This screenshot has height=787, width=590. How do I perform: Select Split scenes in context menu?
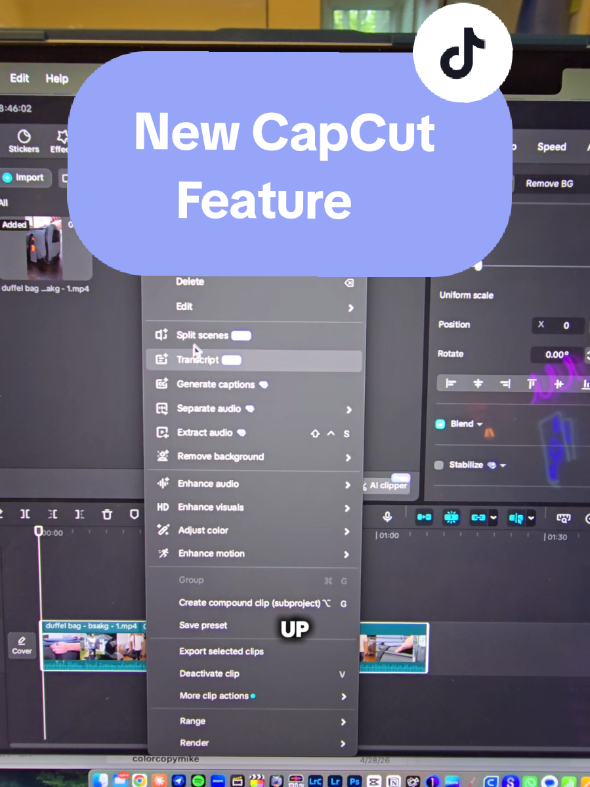coord(254,335)
